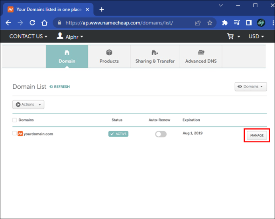275x219 pixels.
Task: Open the shopping cart icon
Action: coord(230,36)
